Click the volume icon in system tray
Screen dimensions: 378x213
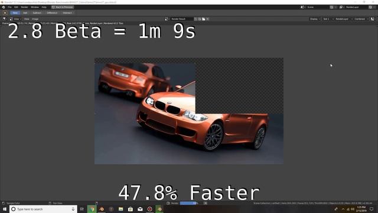point(353,209)
